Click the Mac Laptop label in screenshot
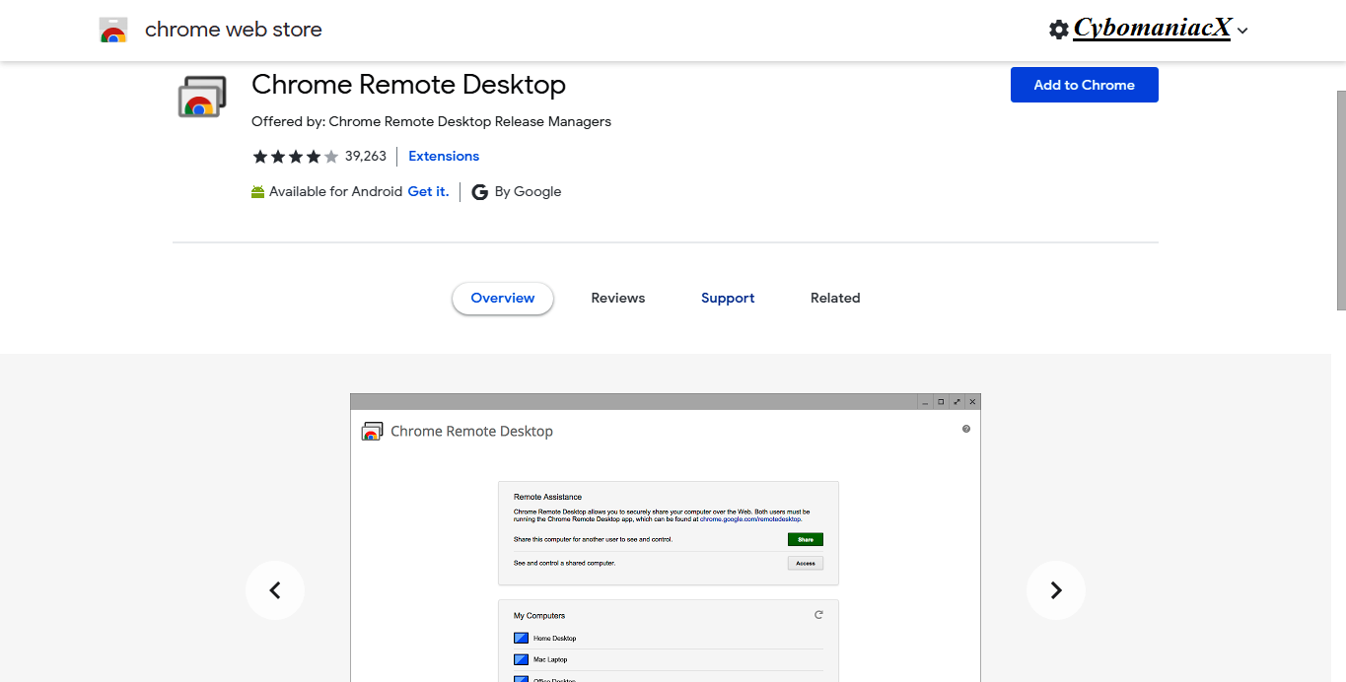The height and width of the screenshot is (682, 1346). 550,659
